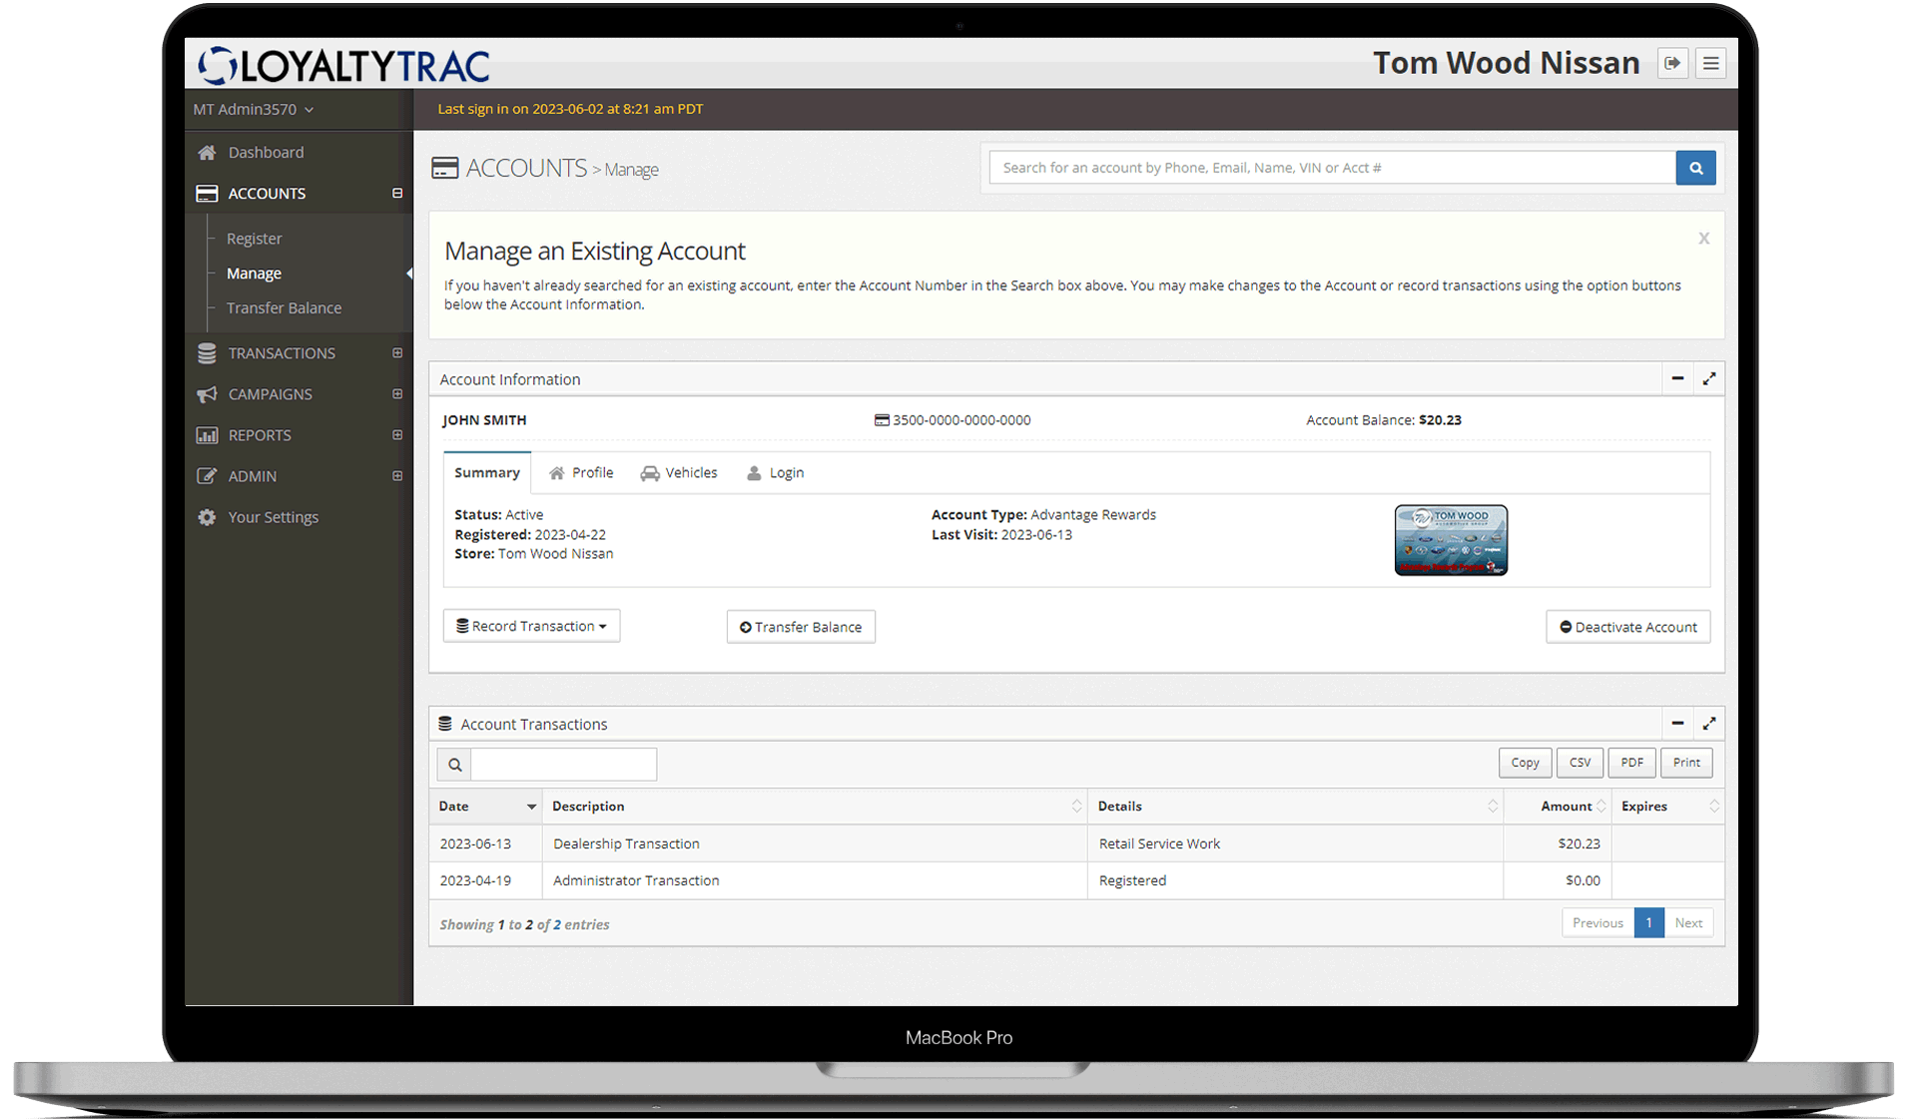This screenshot has height=1120, width=1917.
Task: Click the TRANSACTIONS stack icon in sidebar
Action: (x=207, y=353)
